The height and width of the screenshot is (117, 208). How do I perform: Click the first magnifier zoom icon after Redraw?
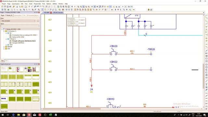pos(61,6)
